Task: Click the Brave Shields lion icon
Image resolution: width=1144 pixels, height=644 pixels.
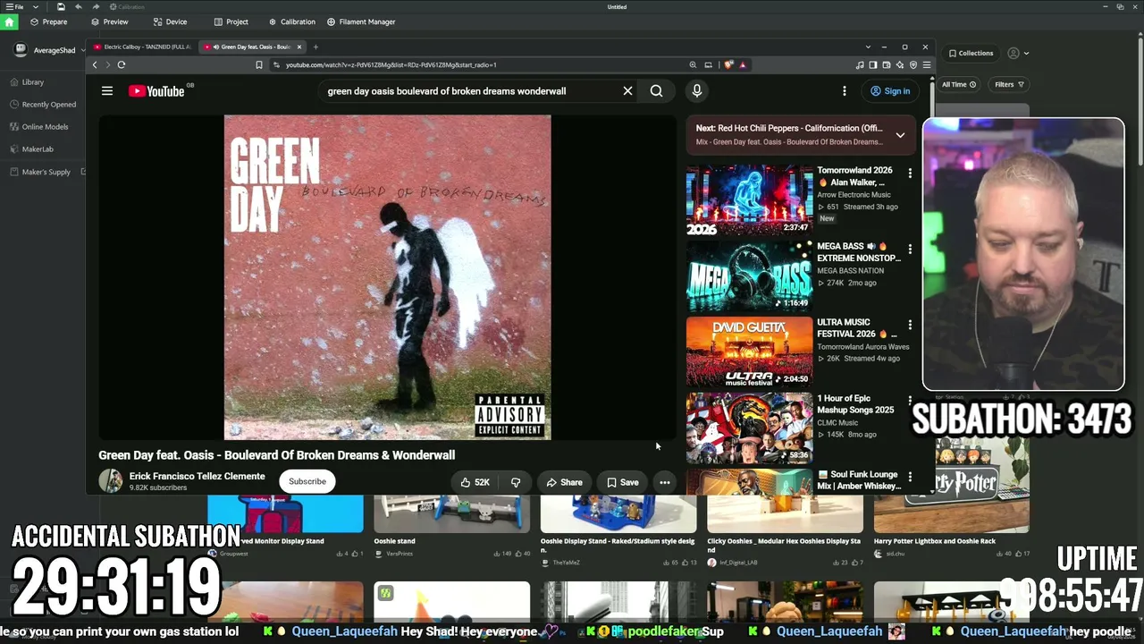Action: click(729, 64)
